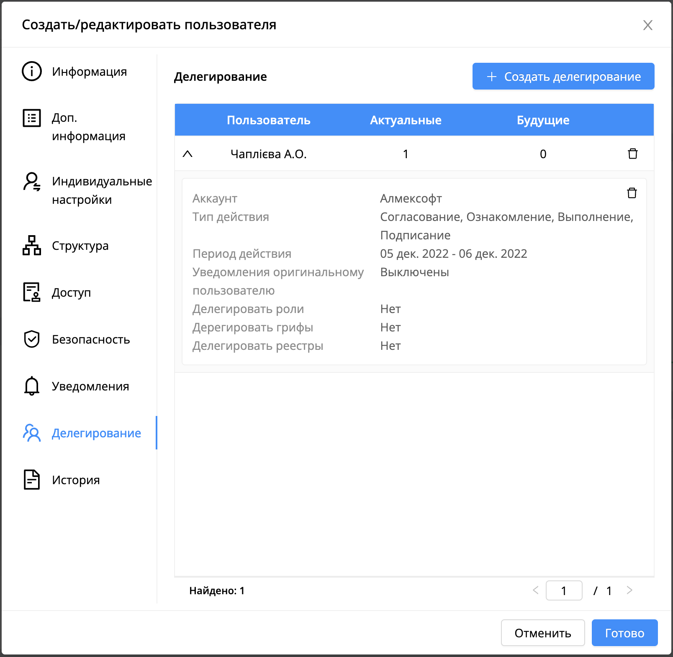
Task: Click the Информация info icon
Action: 32,71
